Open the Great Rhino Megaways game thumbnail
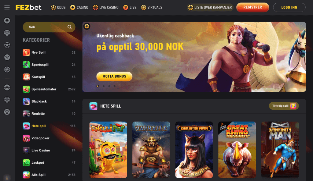This screenshot has width=313, height=181. click(237, 150)
